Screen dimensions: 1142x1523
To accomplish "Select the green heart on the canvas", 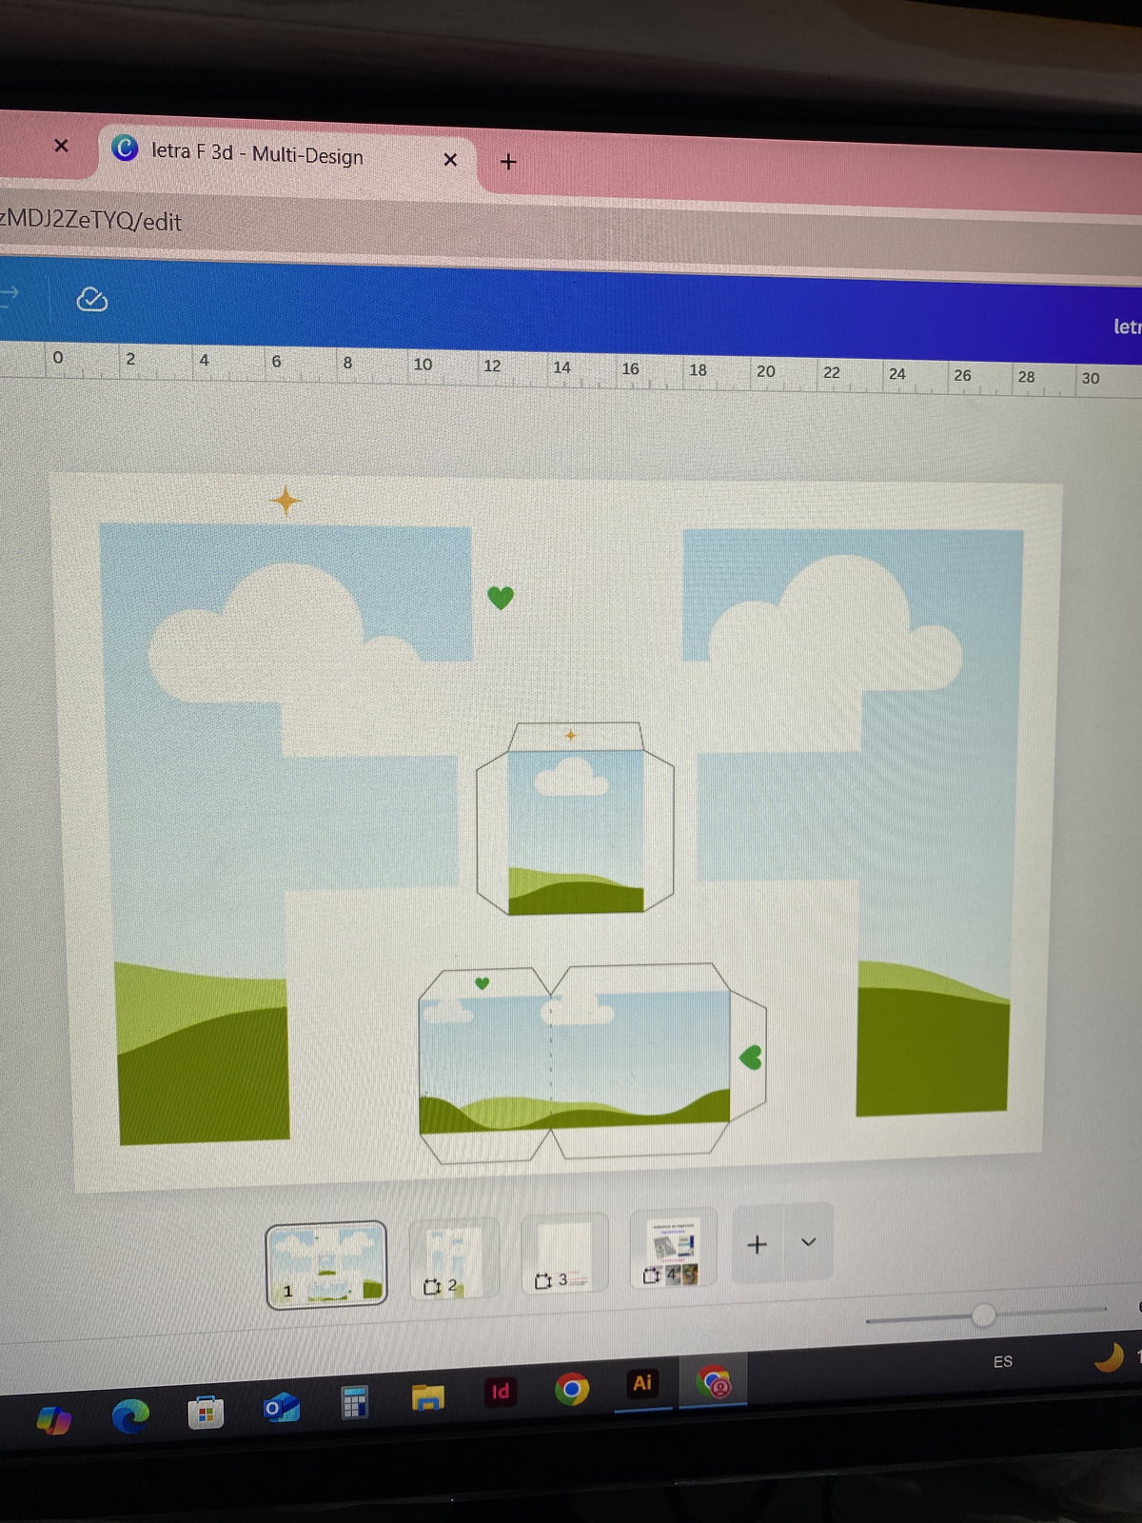I will point(501,598).
